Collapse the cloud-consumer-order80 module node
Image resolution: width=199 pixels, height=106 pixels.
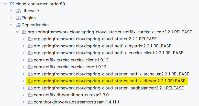[x=5, y=4]
